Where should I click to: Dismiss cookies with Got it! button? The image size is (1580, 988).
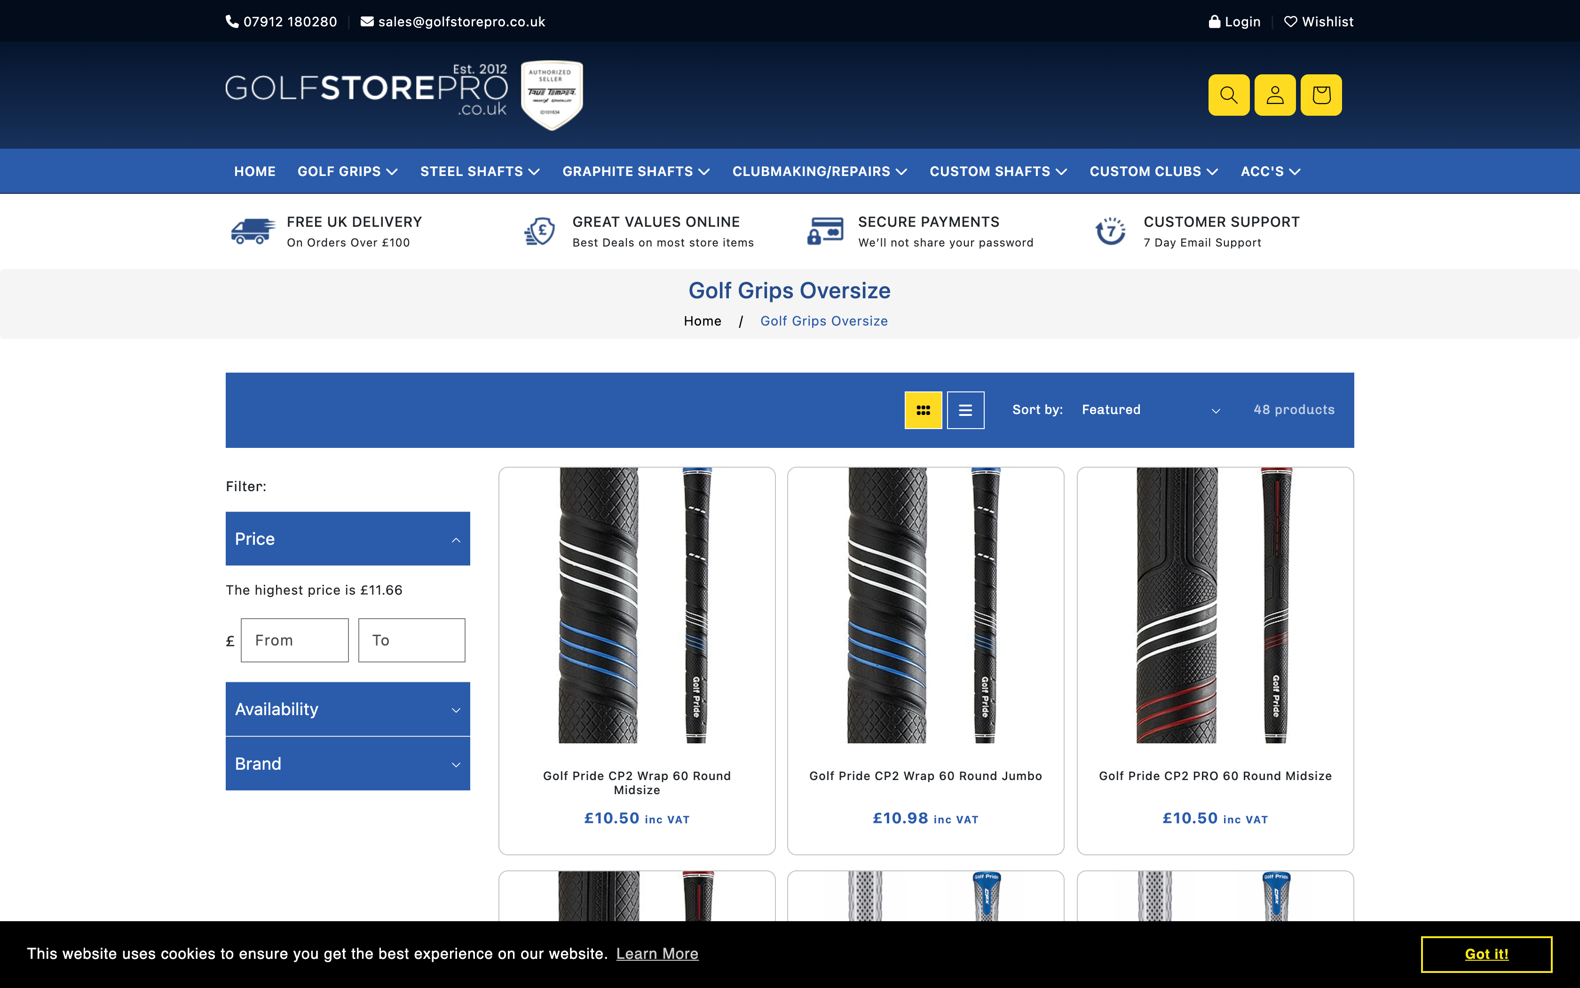click(x=1486, y=954)
